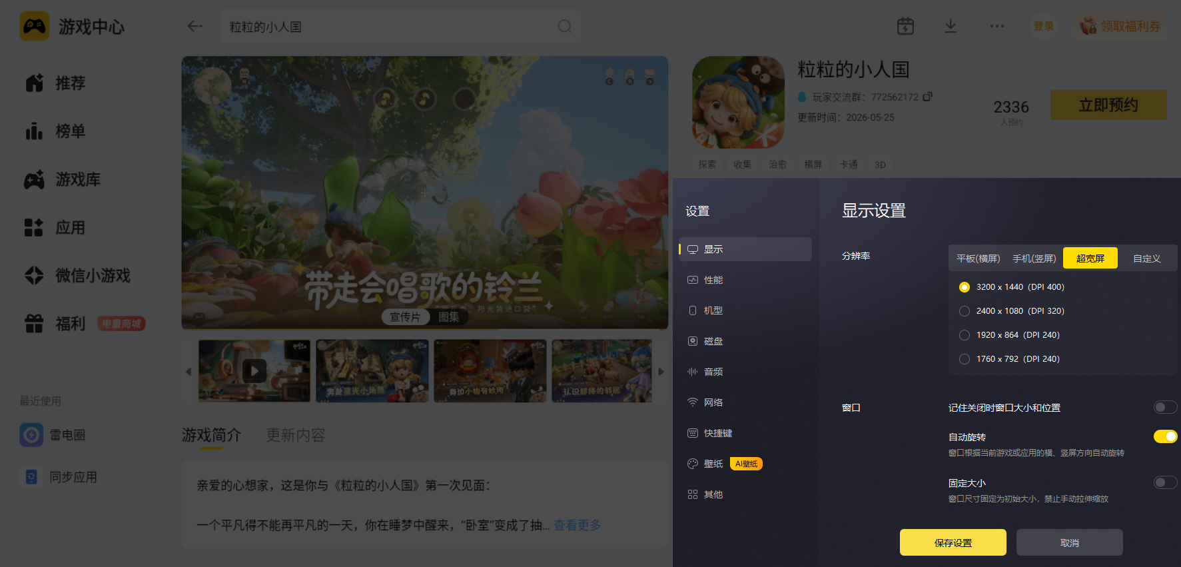This screenshot has width=1181, height=567.
Task: Select 网络 network settings category
Action: [x=745, y=402]
